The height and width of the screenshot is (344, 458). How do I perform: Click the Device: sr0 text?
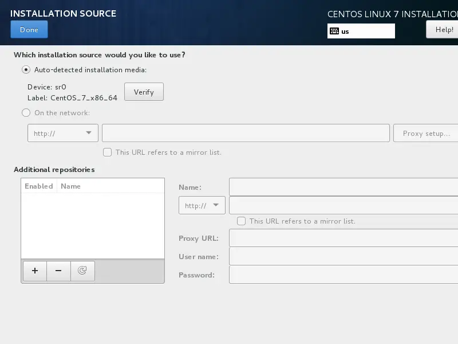pyautogui.click(x=47, y=87)
